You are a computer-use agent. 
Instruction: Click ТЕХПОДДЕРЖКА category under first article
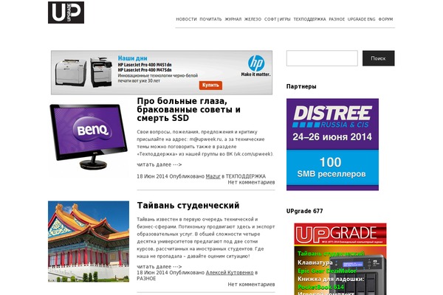[246, 176]
